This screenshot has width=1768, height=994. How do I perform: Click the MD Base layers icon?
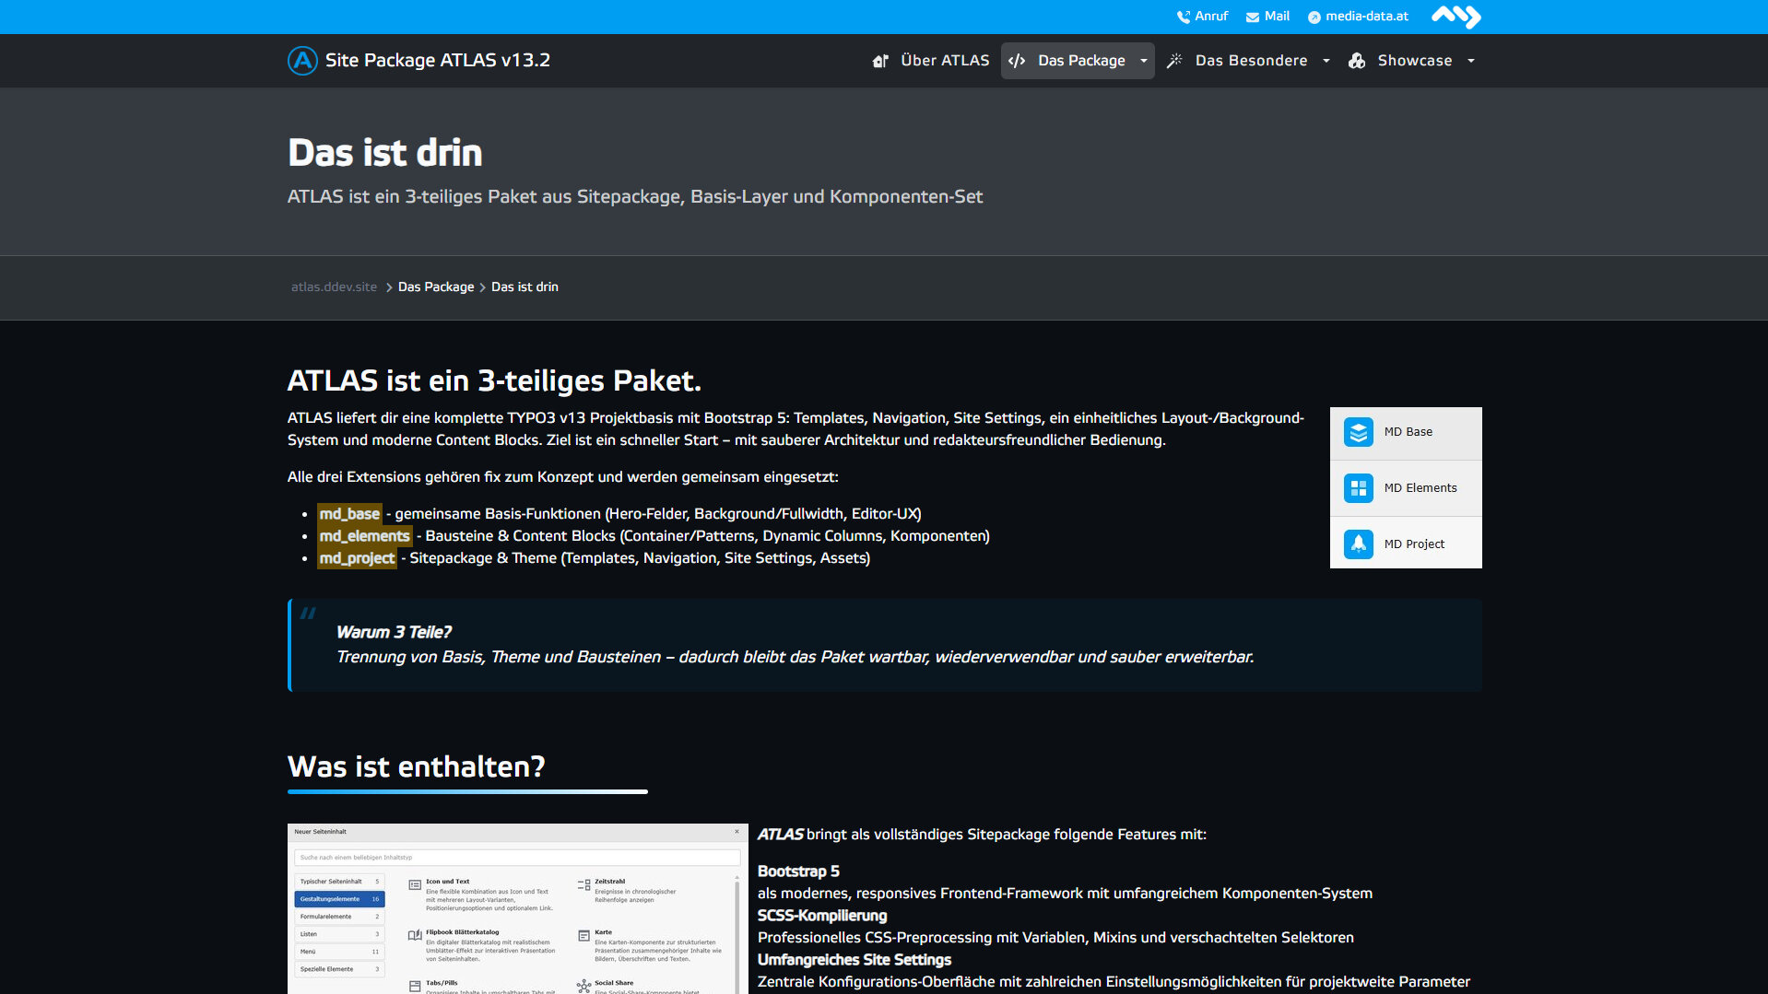point(1358,432)
